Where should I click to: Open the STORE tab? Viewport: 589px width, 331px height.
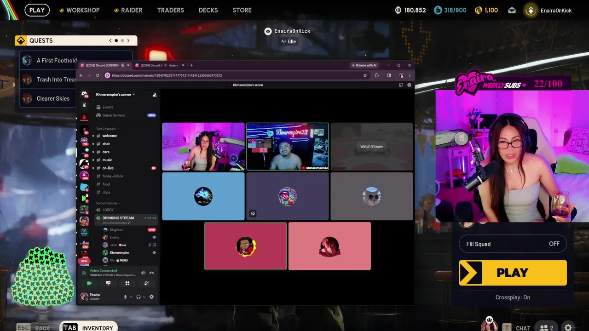(242, 10)
